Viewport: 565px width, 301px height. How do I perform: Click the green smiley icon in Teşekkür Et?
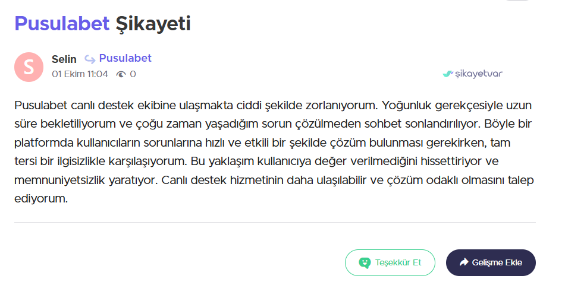365,263
